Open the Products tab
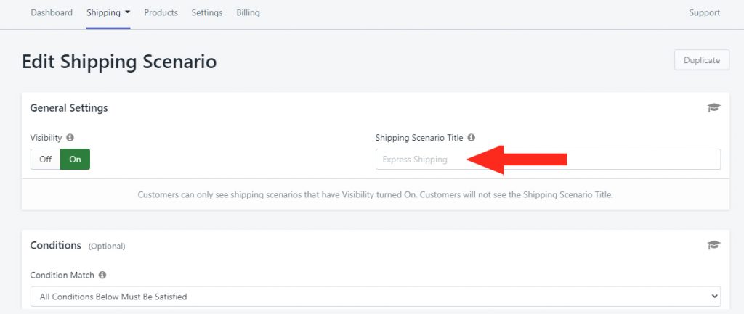 click(x=161, y=13)
